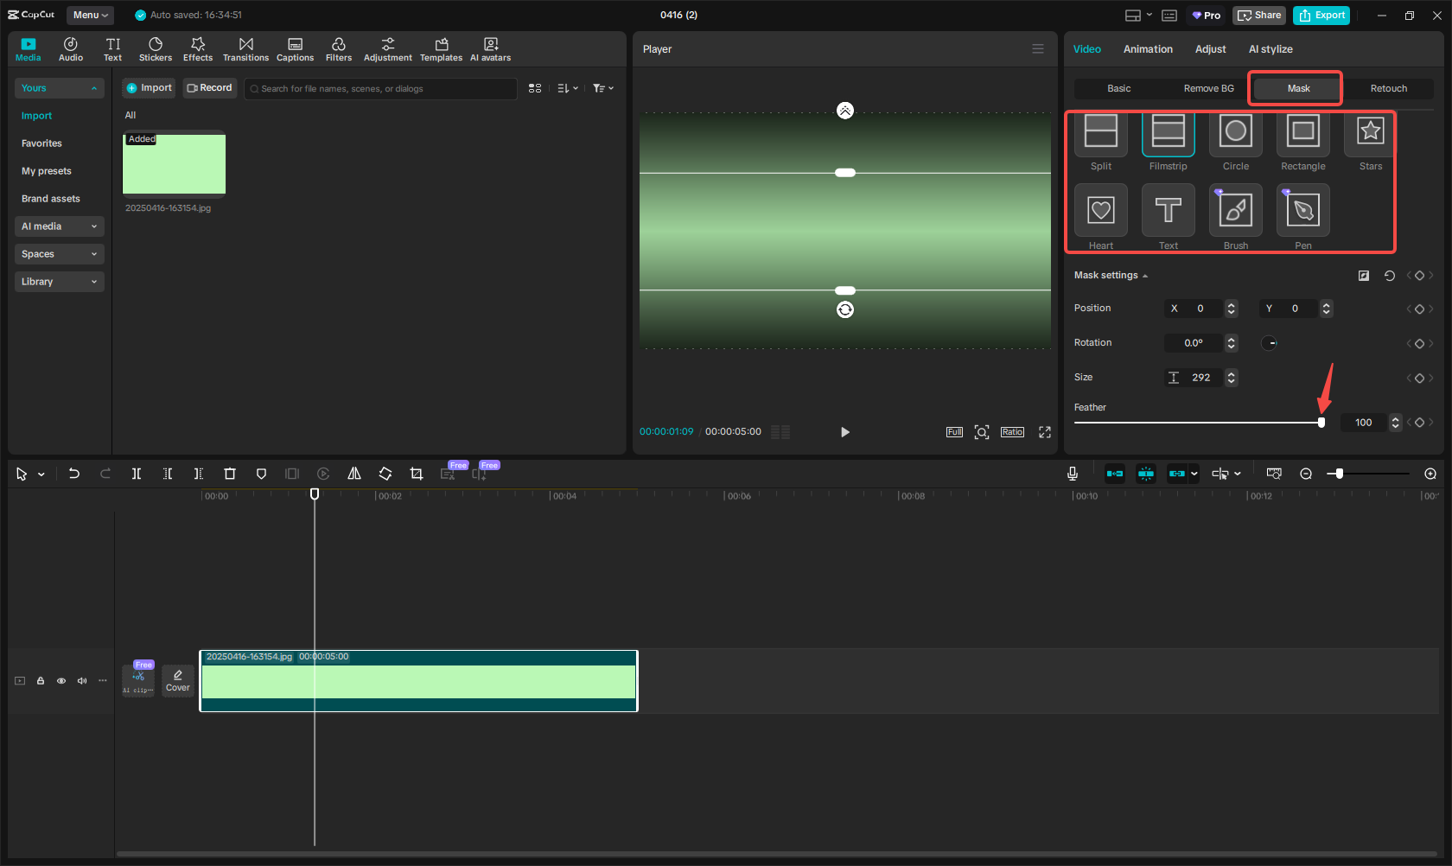Hide the image track

click(60, 681)
